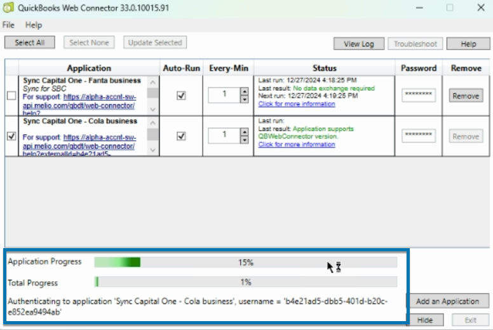Click the Fanta business password field

(419, 95)
